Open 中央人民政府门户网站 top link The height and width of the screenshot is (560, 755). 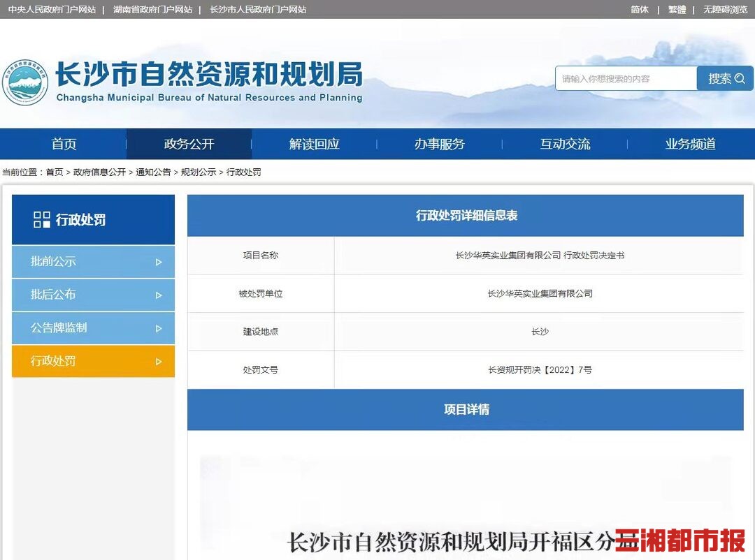pyautogui.click(x=52, y=10)
